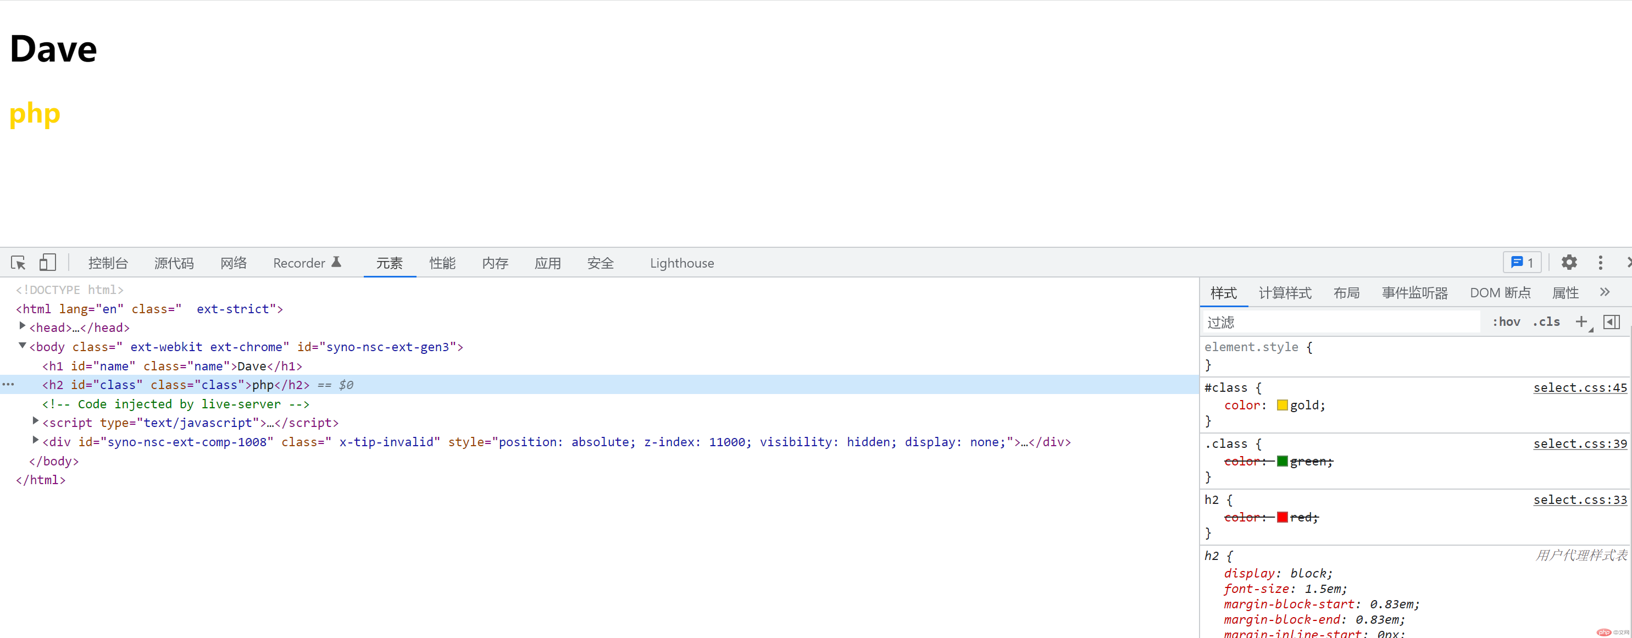Open the 事件监听器 event listeners tab
1632x638 pixels.
(1415, 293)
